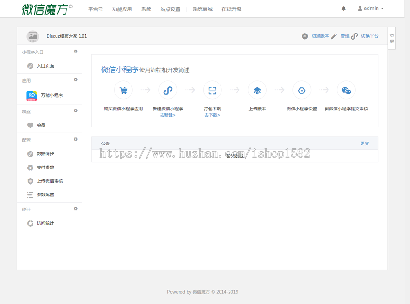Open the 站点设置 menu
The image size is (410, 304).
pyautogui.click(x=170, y=9)
